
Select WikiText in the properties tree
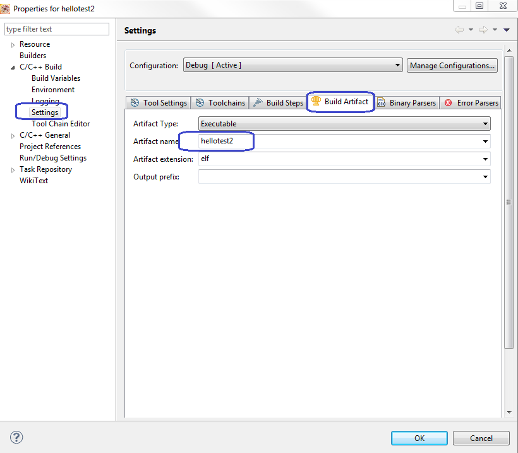pos(33,181)
